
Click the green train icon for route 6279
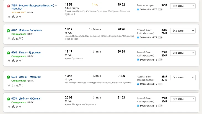coord(8,99)
